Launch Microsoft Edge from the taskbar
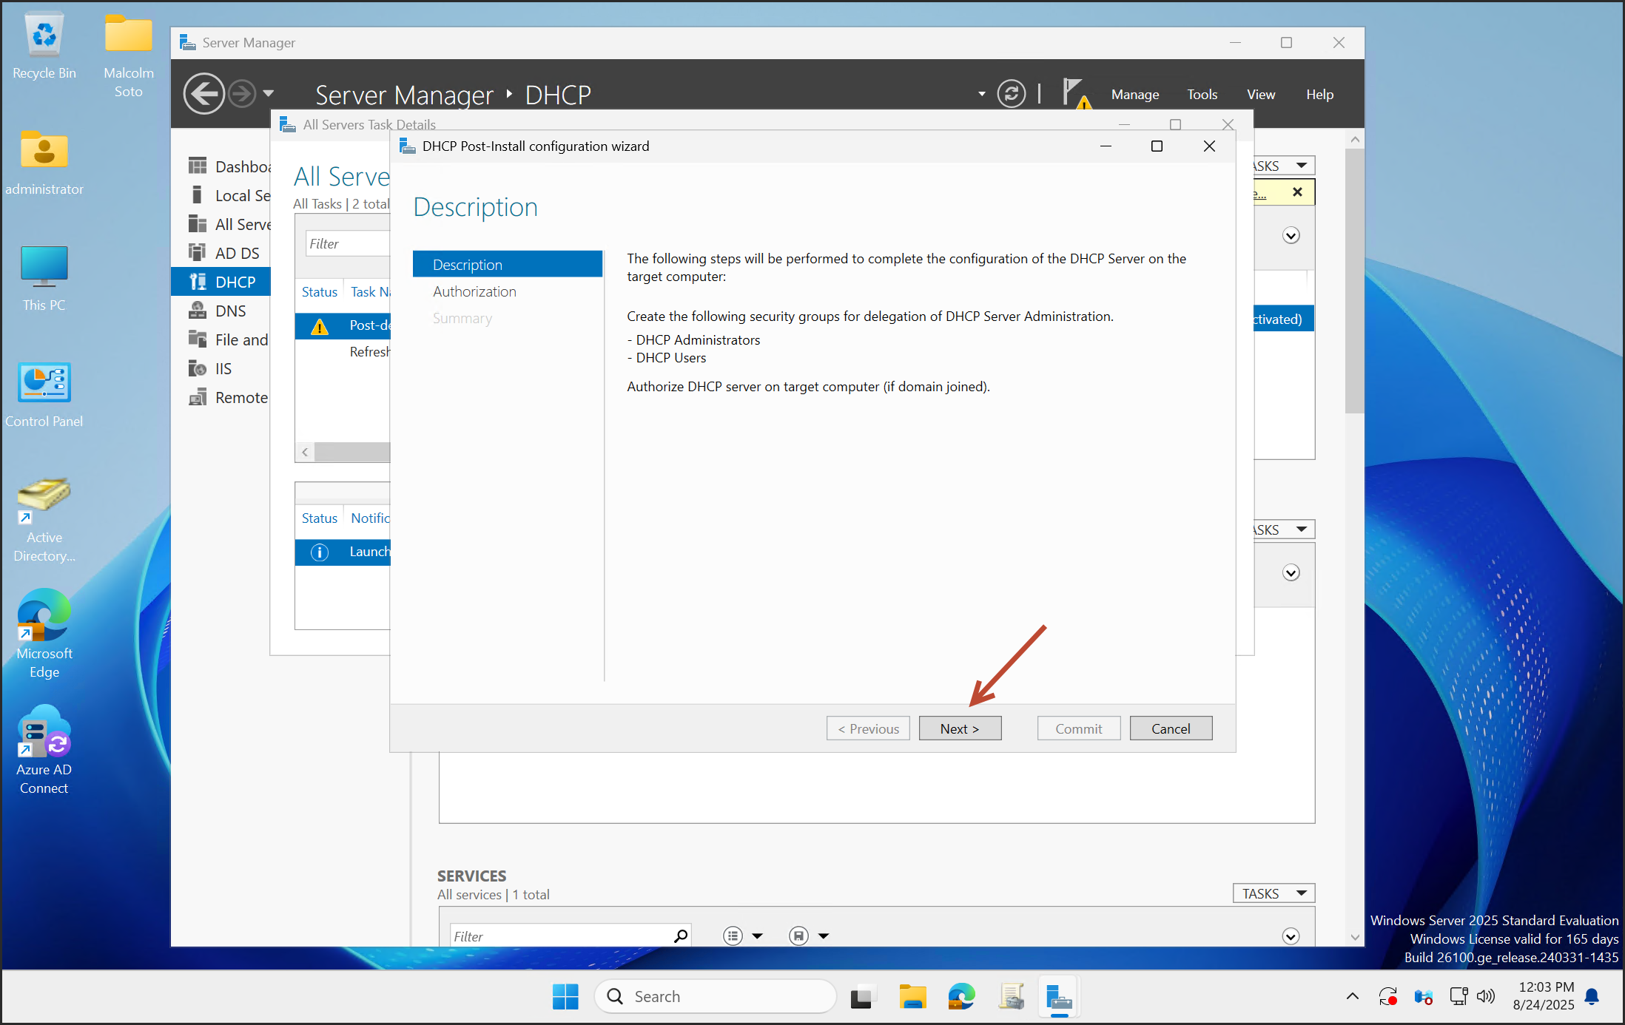The height and width of the screenshot is (1025, 1625). click(960, 996)
